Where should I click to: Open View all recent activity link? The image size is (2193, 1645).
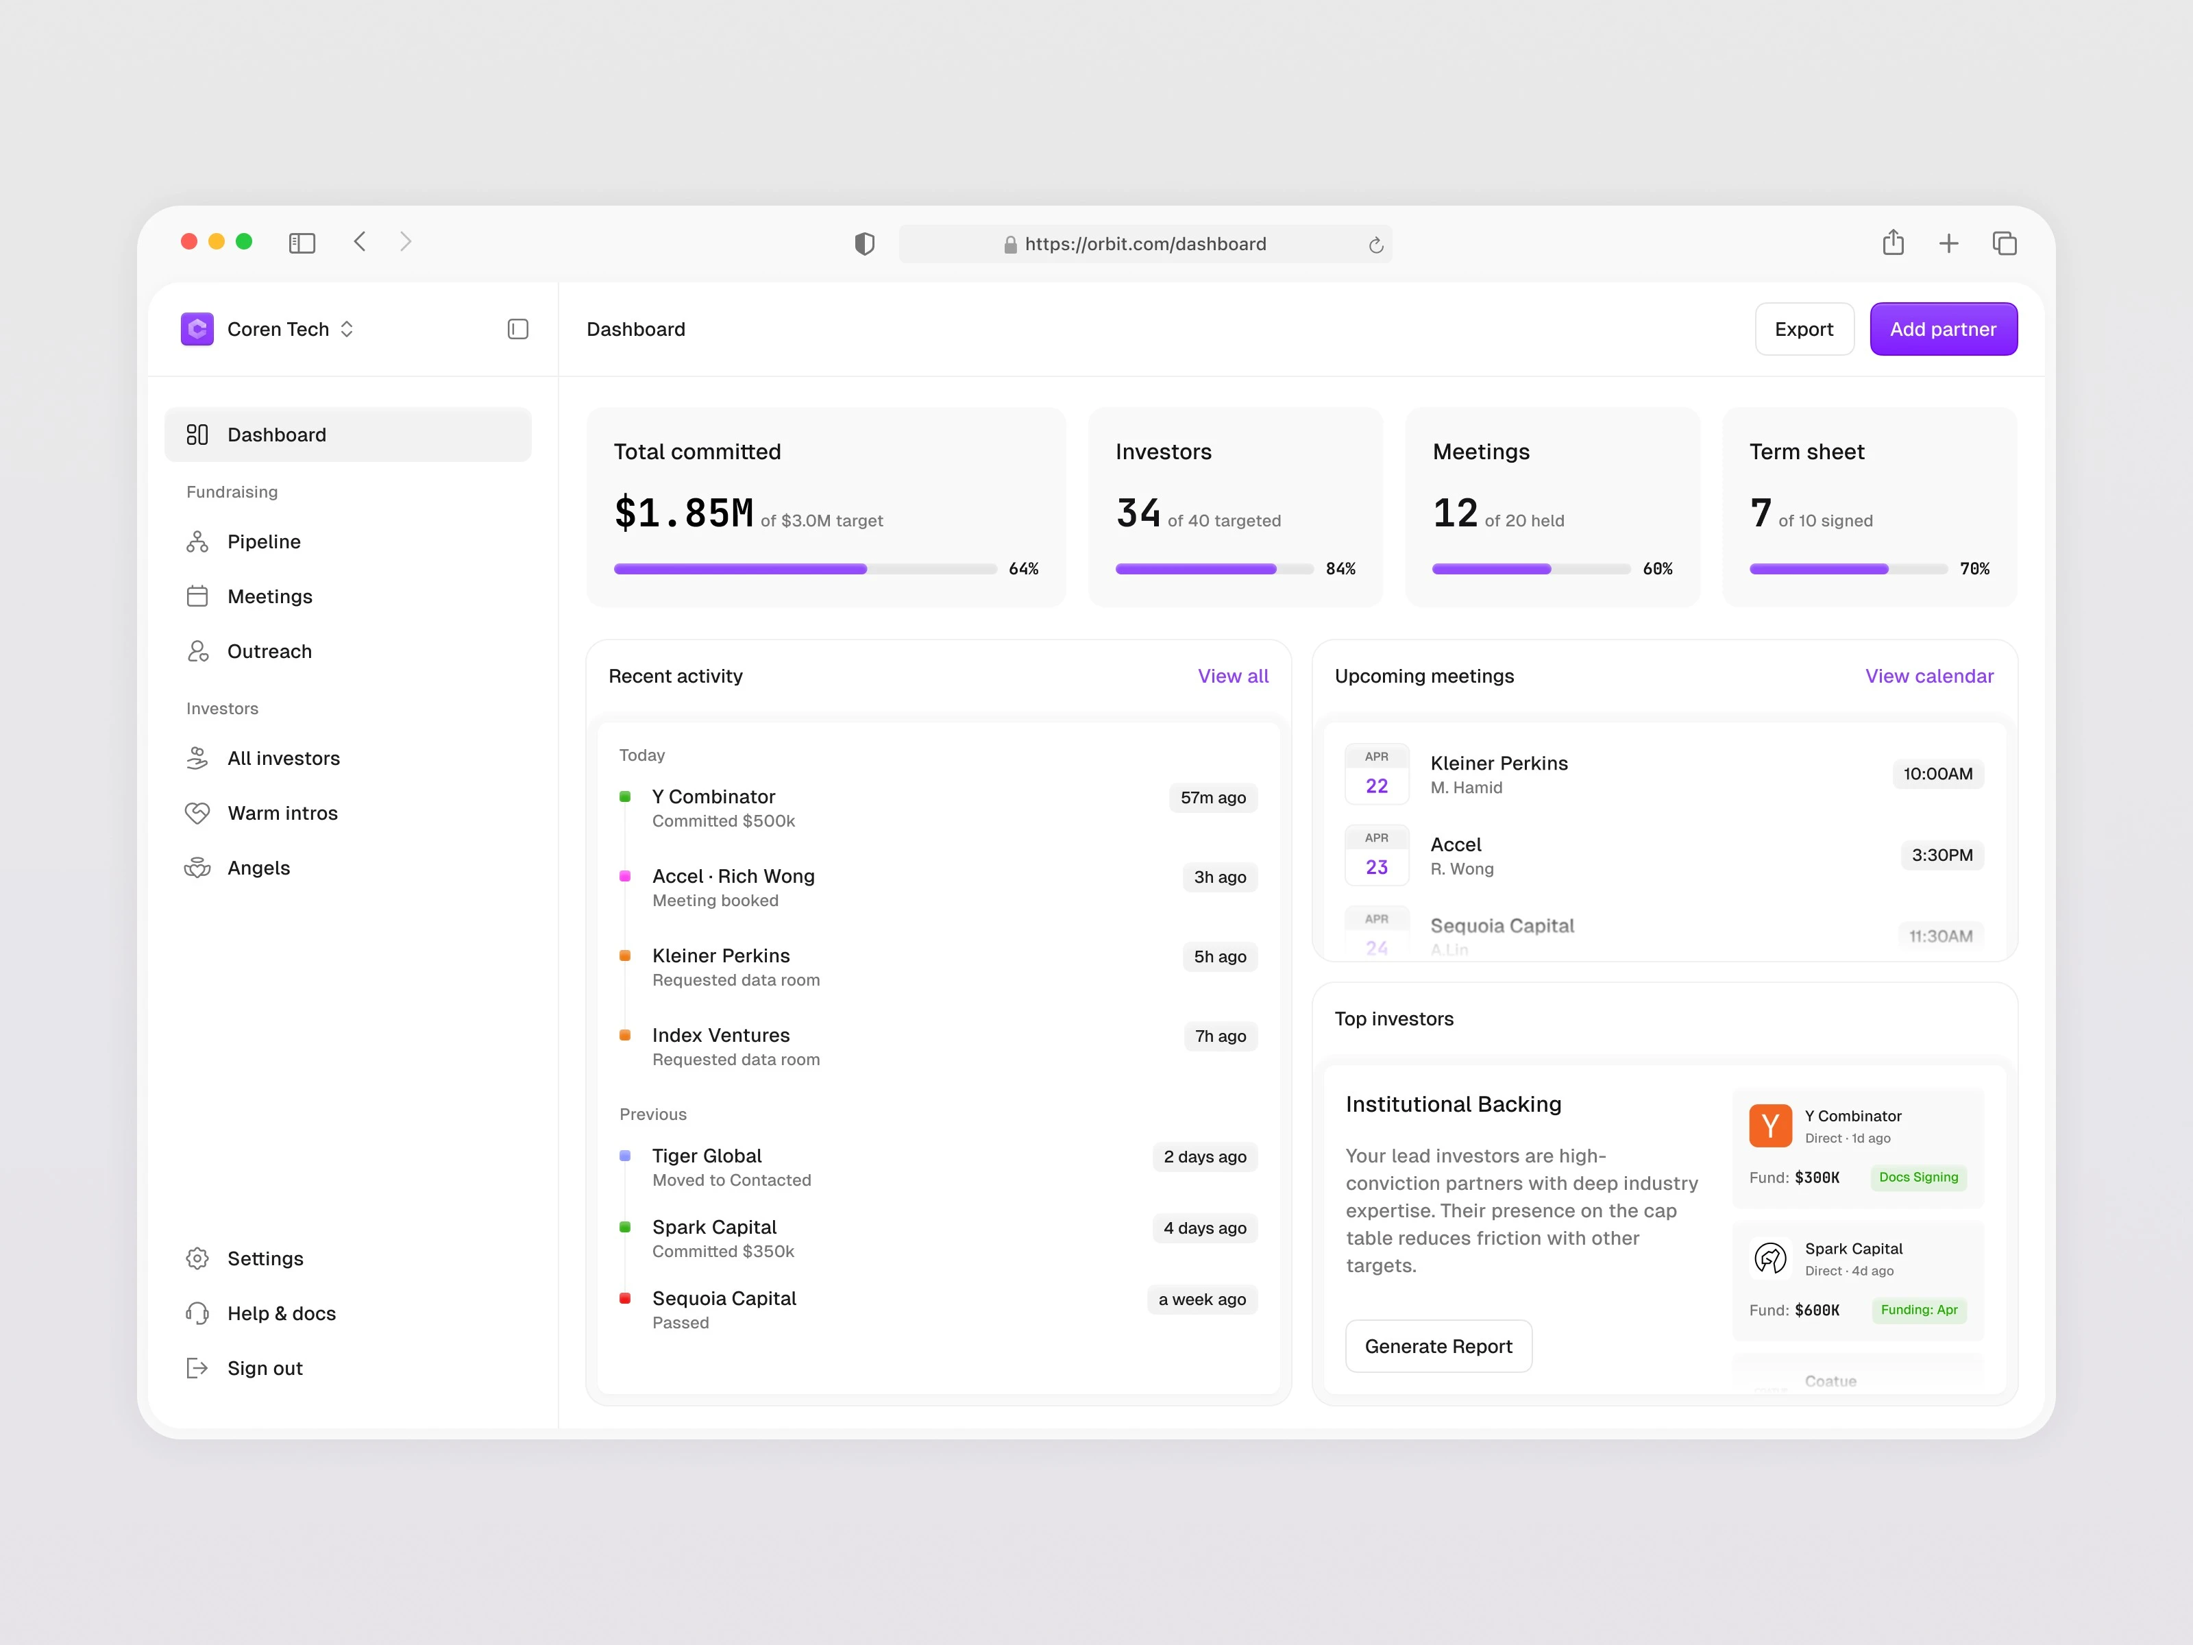[1232, 677]
